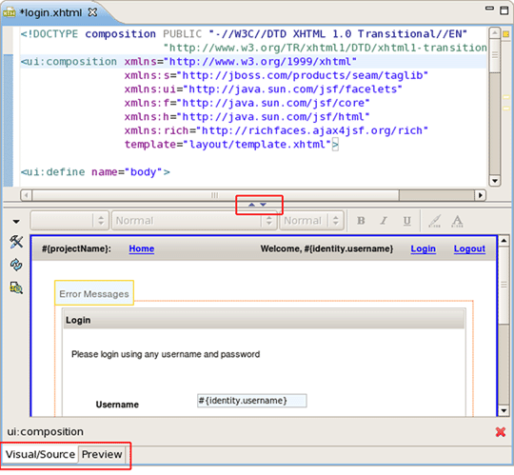This screenshot has width=514, height=475.
Task: Minimize the editor pane
Action: click(x=489, y=9)
